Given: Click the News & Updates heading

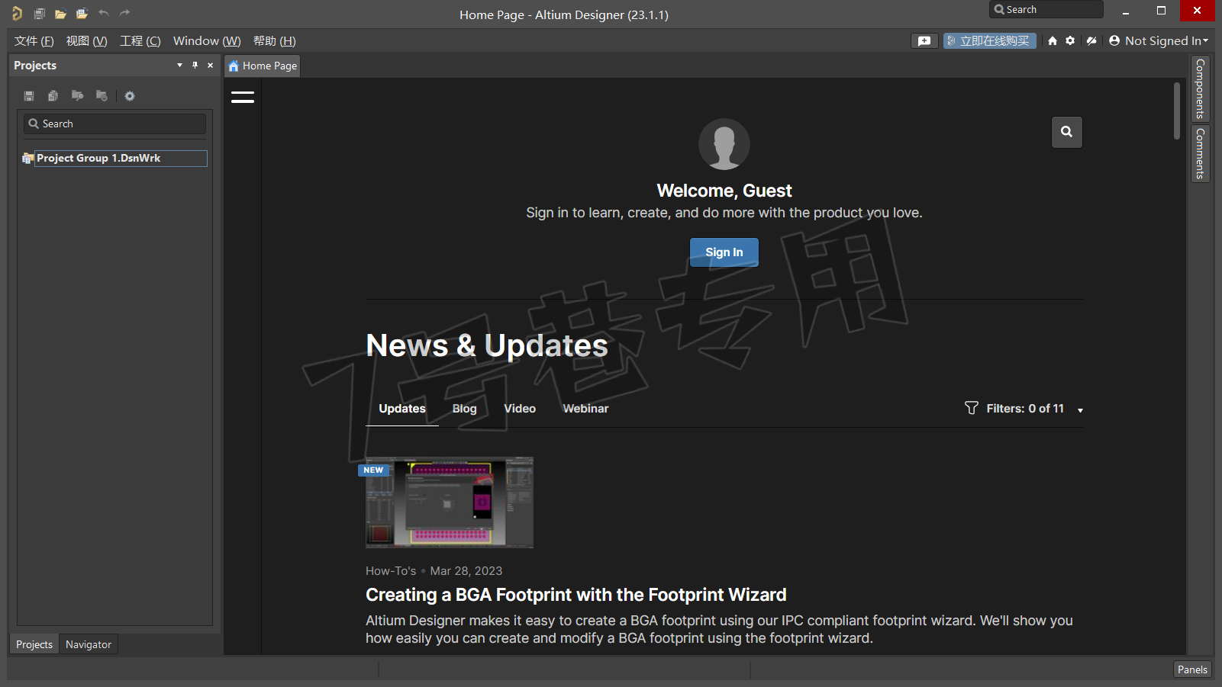Looking at the screenshot, I should [487, 346].
